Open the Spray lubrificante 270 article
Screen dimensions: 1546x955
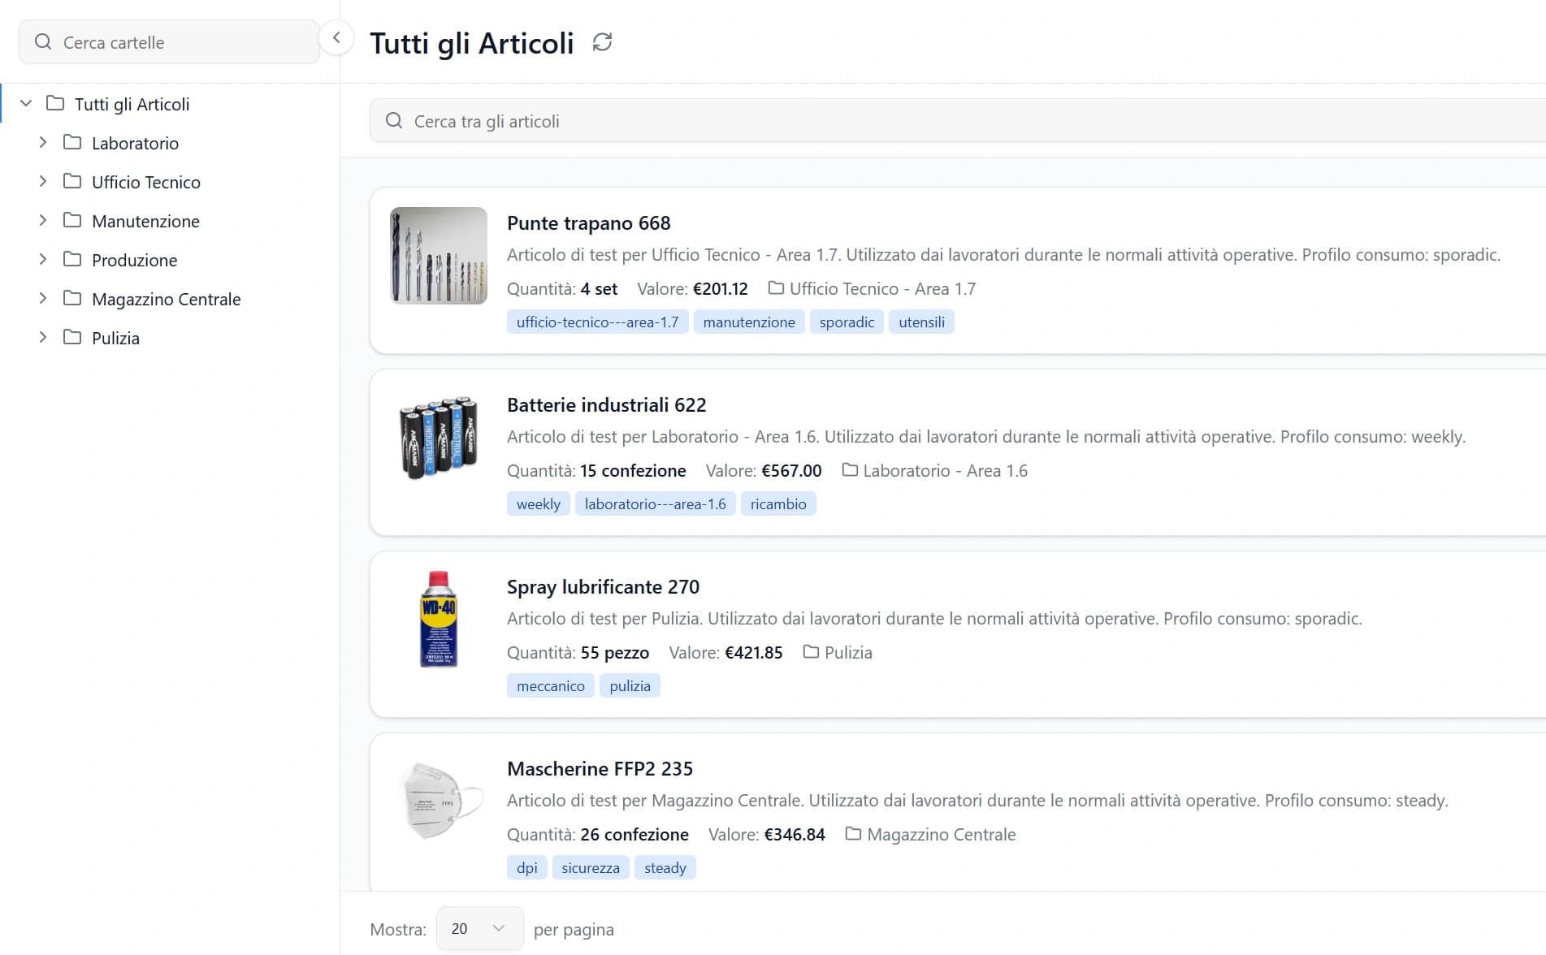coord(603,587)
